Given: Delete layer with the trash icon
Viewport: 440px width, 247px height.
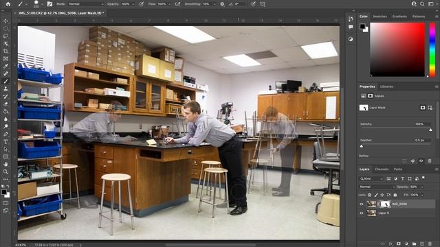Looking at the screenshot, I should [x=430, y=244].
